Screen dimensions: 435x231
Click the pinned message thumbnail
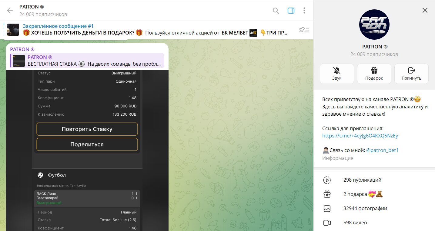coord(13,30)
